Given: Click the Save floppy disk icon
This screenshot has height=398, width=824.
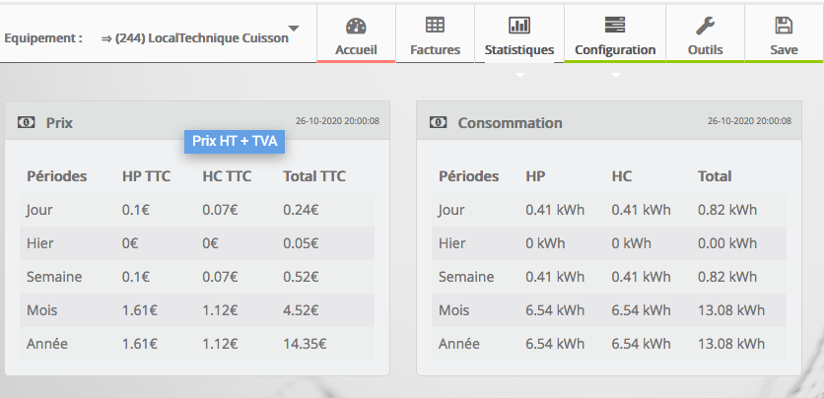Looking at the screenshot, I should pos(784,26).
